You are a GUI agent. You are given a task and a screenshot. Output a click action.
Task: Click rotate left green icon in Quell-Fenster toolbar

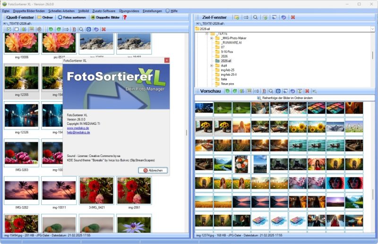[x=51, y=29]
